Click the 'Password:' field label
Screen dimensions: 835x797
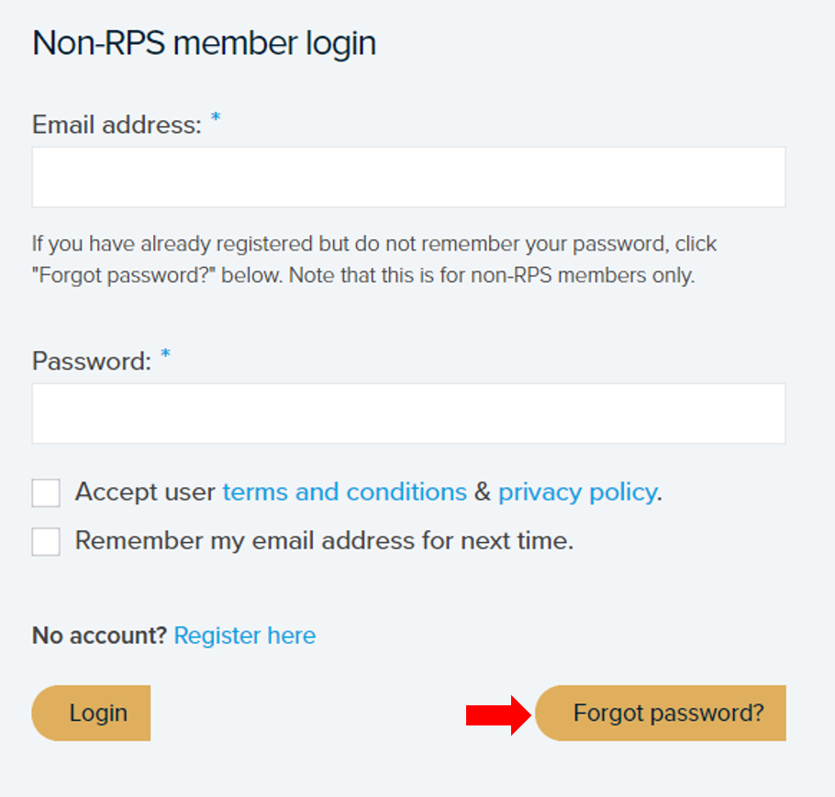[92, 361]
